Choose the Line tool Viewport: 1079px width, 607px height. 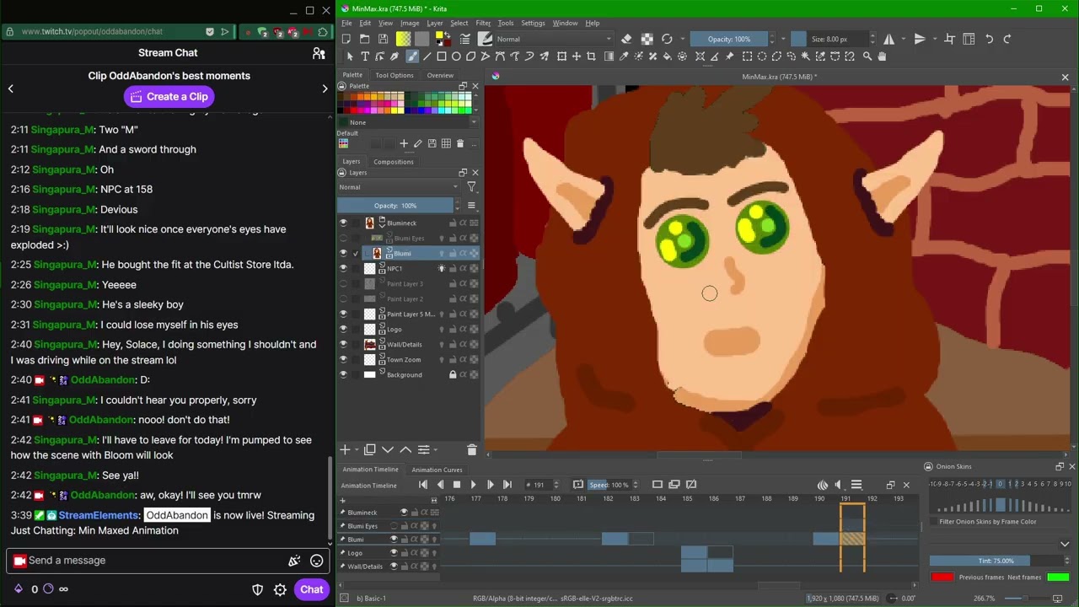click(x=427, y=56)
